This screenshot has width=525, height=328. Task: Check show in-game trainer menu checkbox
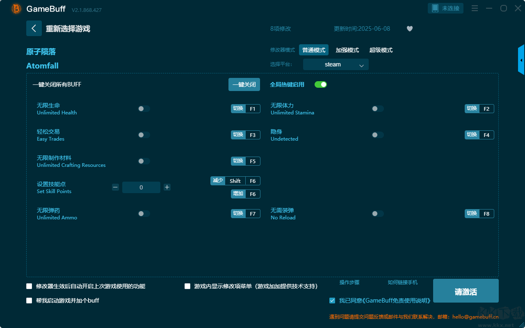tap(187, 286)
